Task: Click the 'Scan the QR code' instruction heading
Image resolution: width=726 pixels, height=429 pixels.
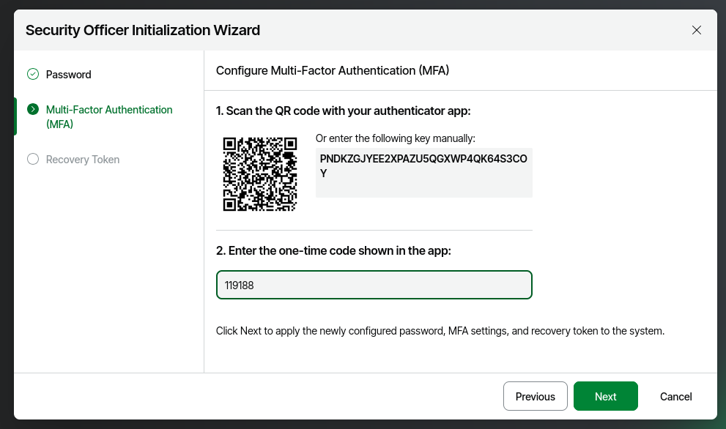Action: 343,111
